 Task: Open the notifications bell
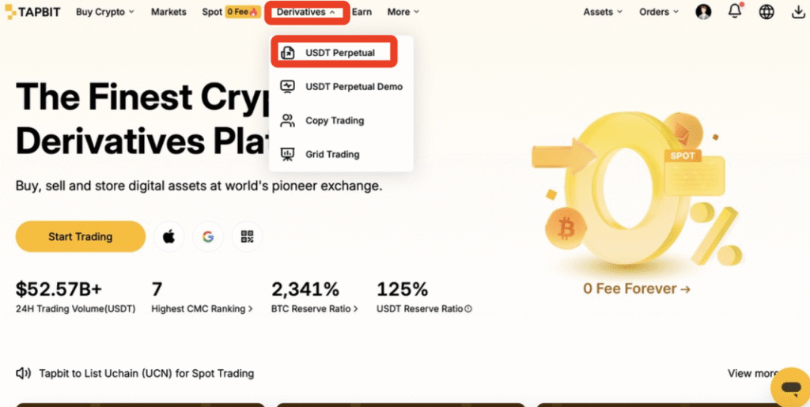735,11
